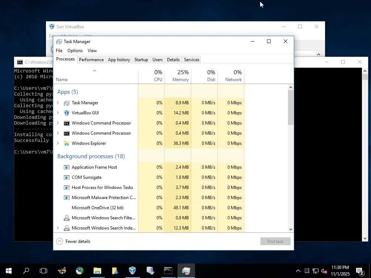Expand the Microsoft Windows Search Indexer row
Image resolution: width=371 pixels, height=278 pixels.
(58, 228)
